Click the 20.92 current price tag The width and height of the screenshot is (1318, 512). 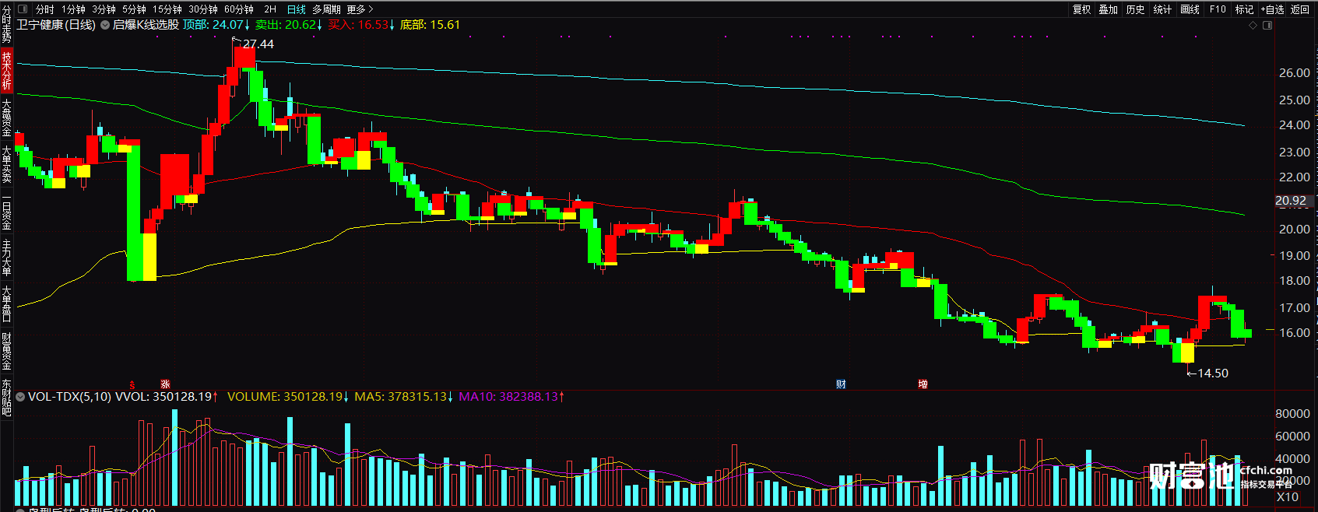[1291, 201]
